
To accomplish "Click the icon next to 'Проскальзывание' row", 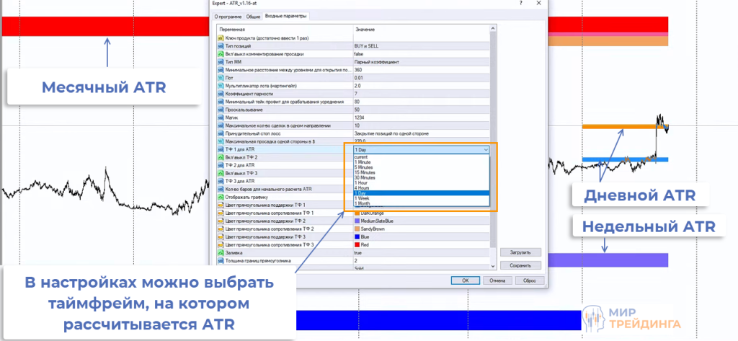I will [221, 110].
